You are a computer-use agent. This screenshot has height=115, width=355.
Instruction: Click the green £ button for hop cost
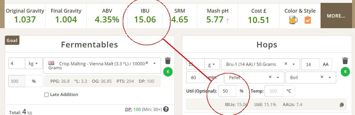point(345,72)
